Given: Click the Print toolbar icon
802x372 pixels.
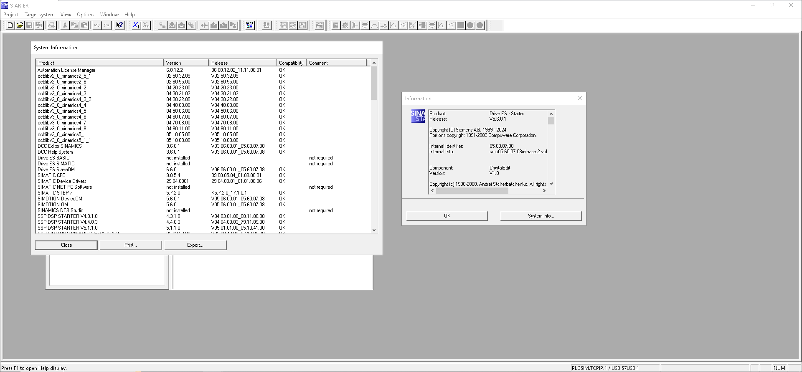Looking at the screenshot, I should [52, 25].
